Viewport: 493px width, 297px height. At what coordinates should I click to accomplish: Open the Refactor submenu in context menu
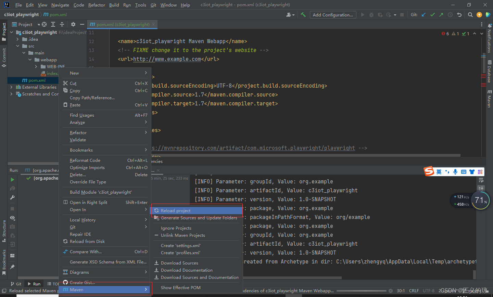click(105, 133)
